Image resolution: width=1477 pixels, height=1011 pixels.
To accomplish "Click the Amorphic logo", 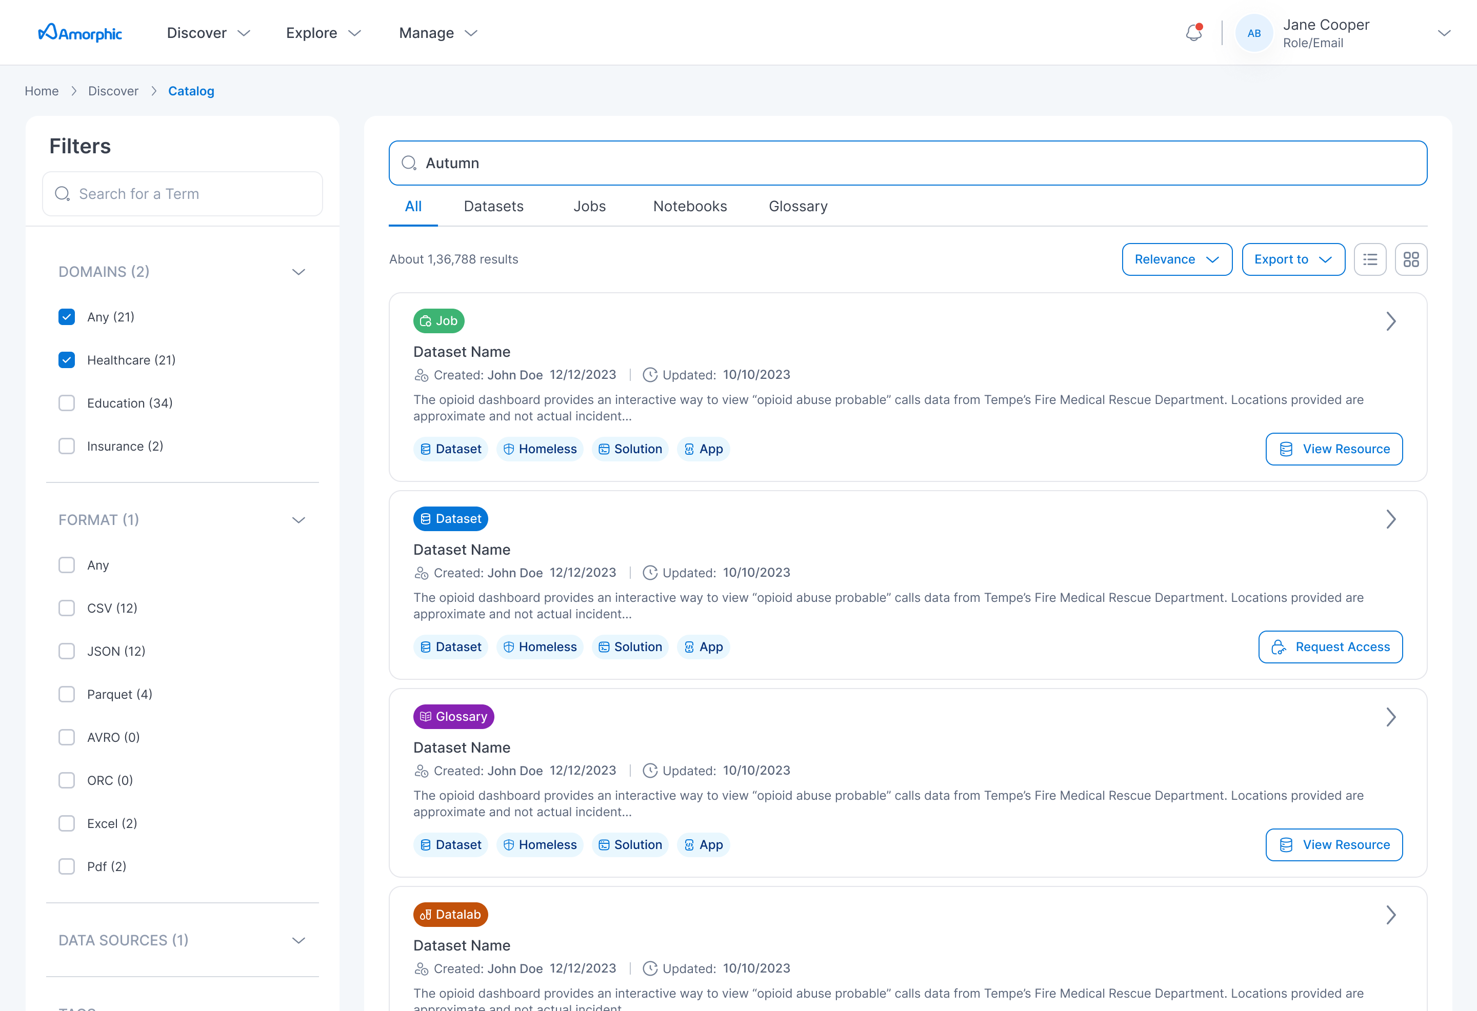I will point(80,33).
